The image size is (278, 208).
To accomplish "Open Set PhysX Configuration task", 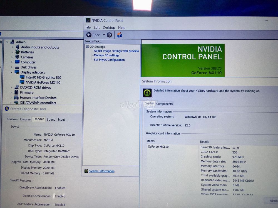I will click(x=109, y=60).
